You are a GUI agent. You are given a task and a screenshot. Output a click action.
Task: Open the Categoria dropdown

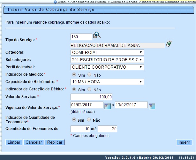coord(107,52)
